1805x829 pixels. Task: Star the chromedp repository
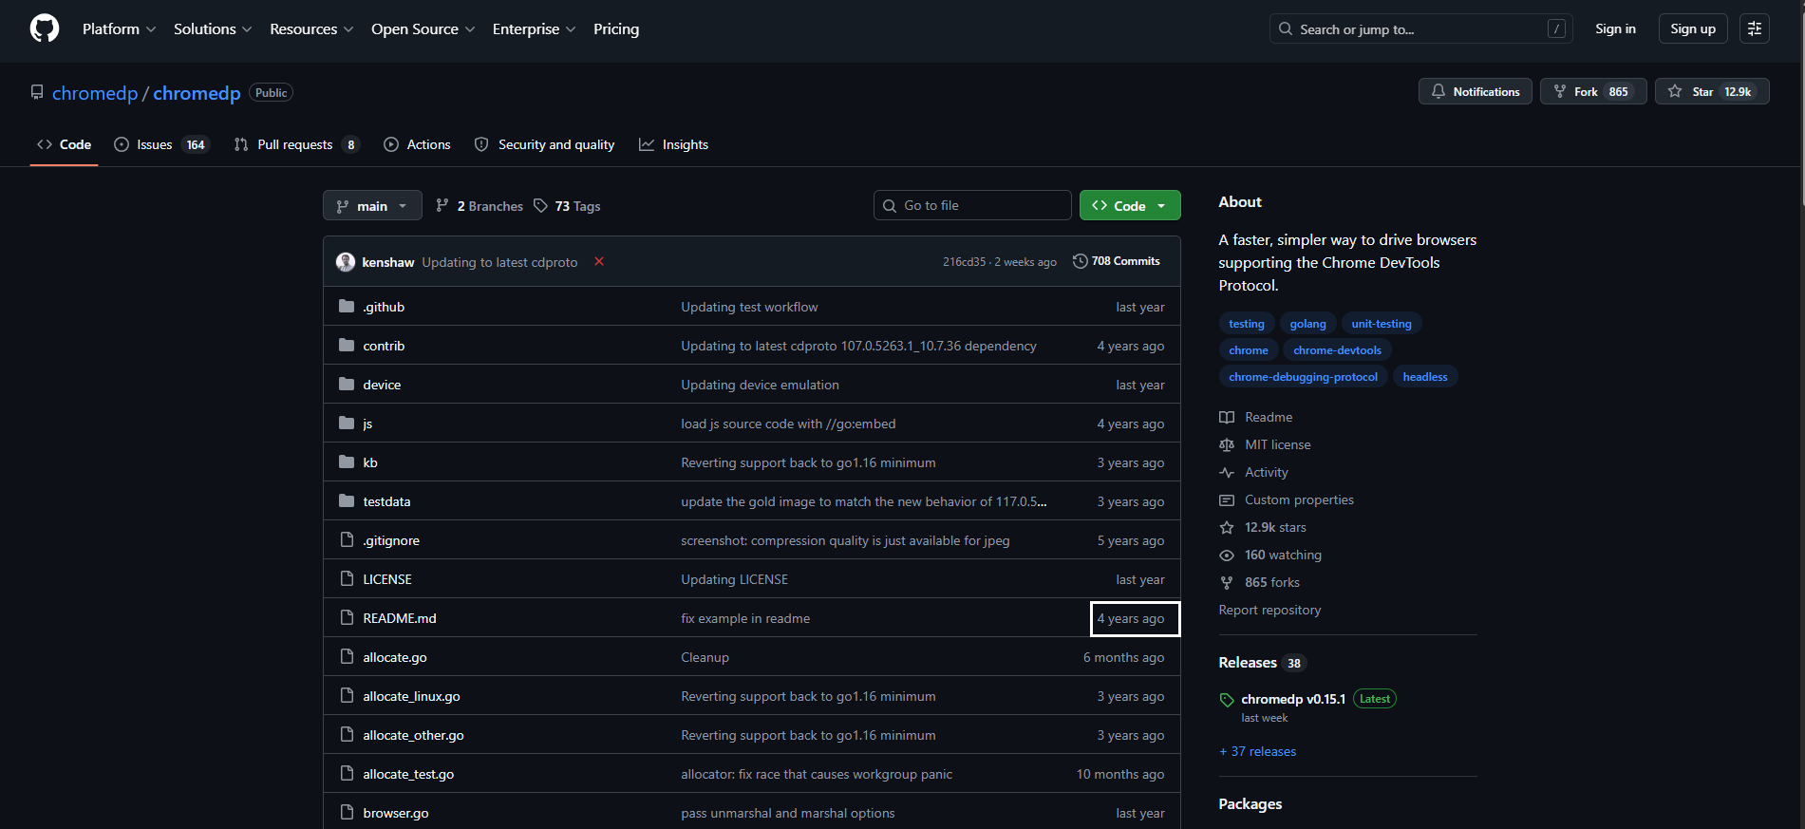click(1712, 91)
